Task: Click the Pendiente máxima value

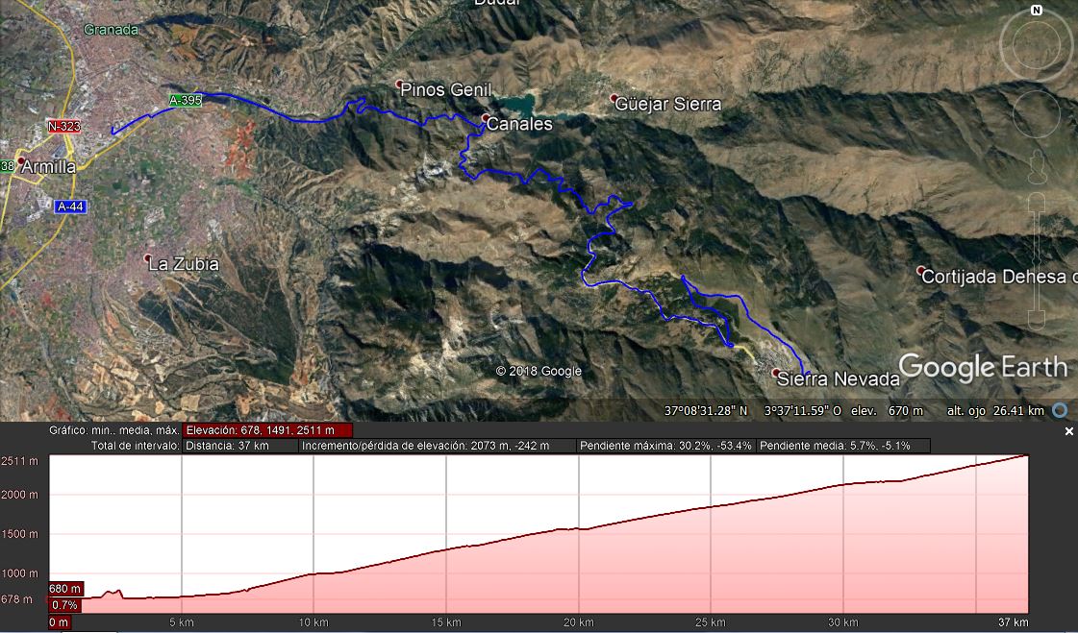Action: [x=665, y=446]
